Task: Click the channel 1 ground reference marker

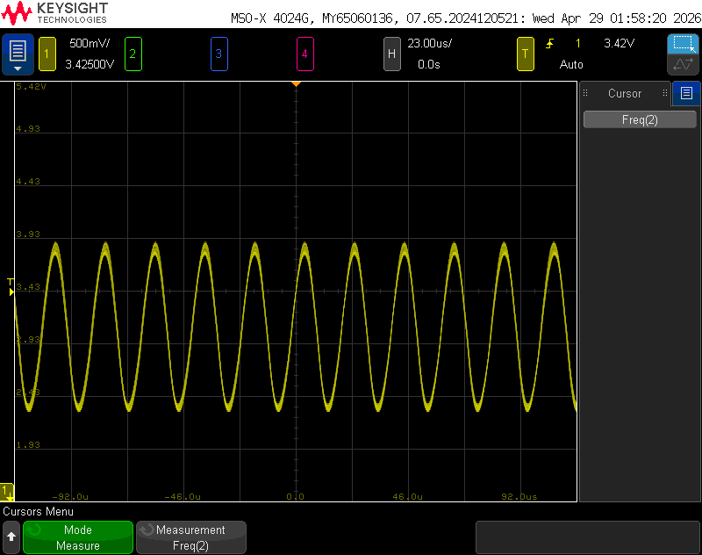Action: pyautogui.click(x=7, y=492)
